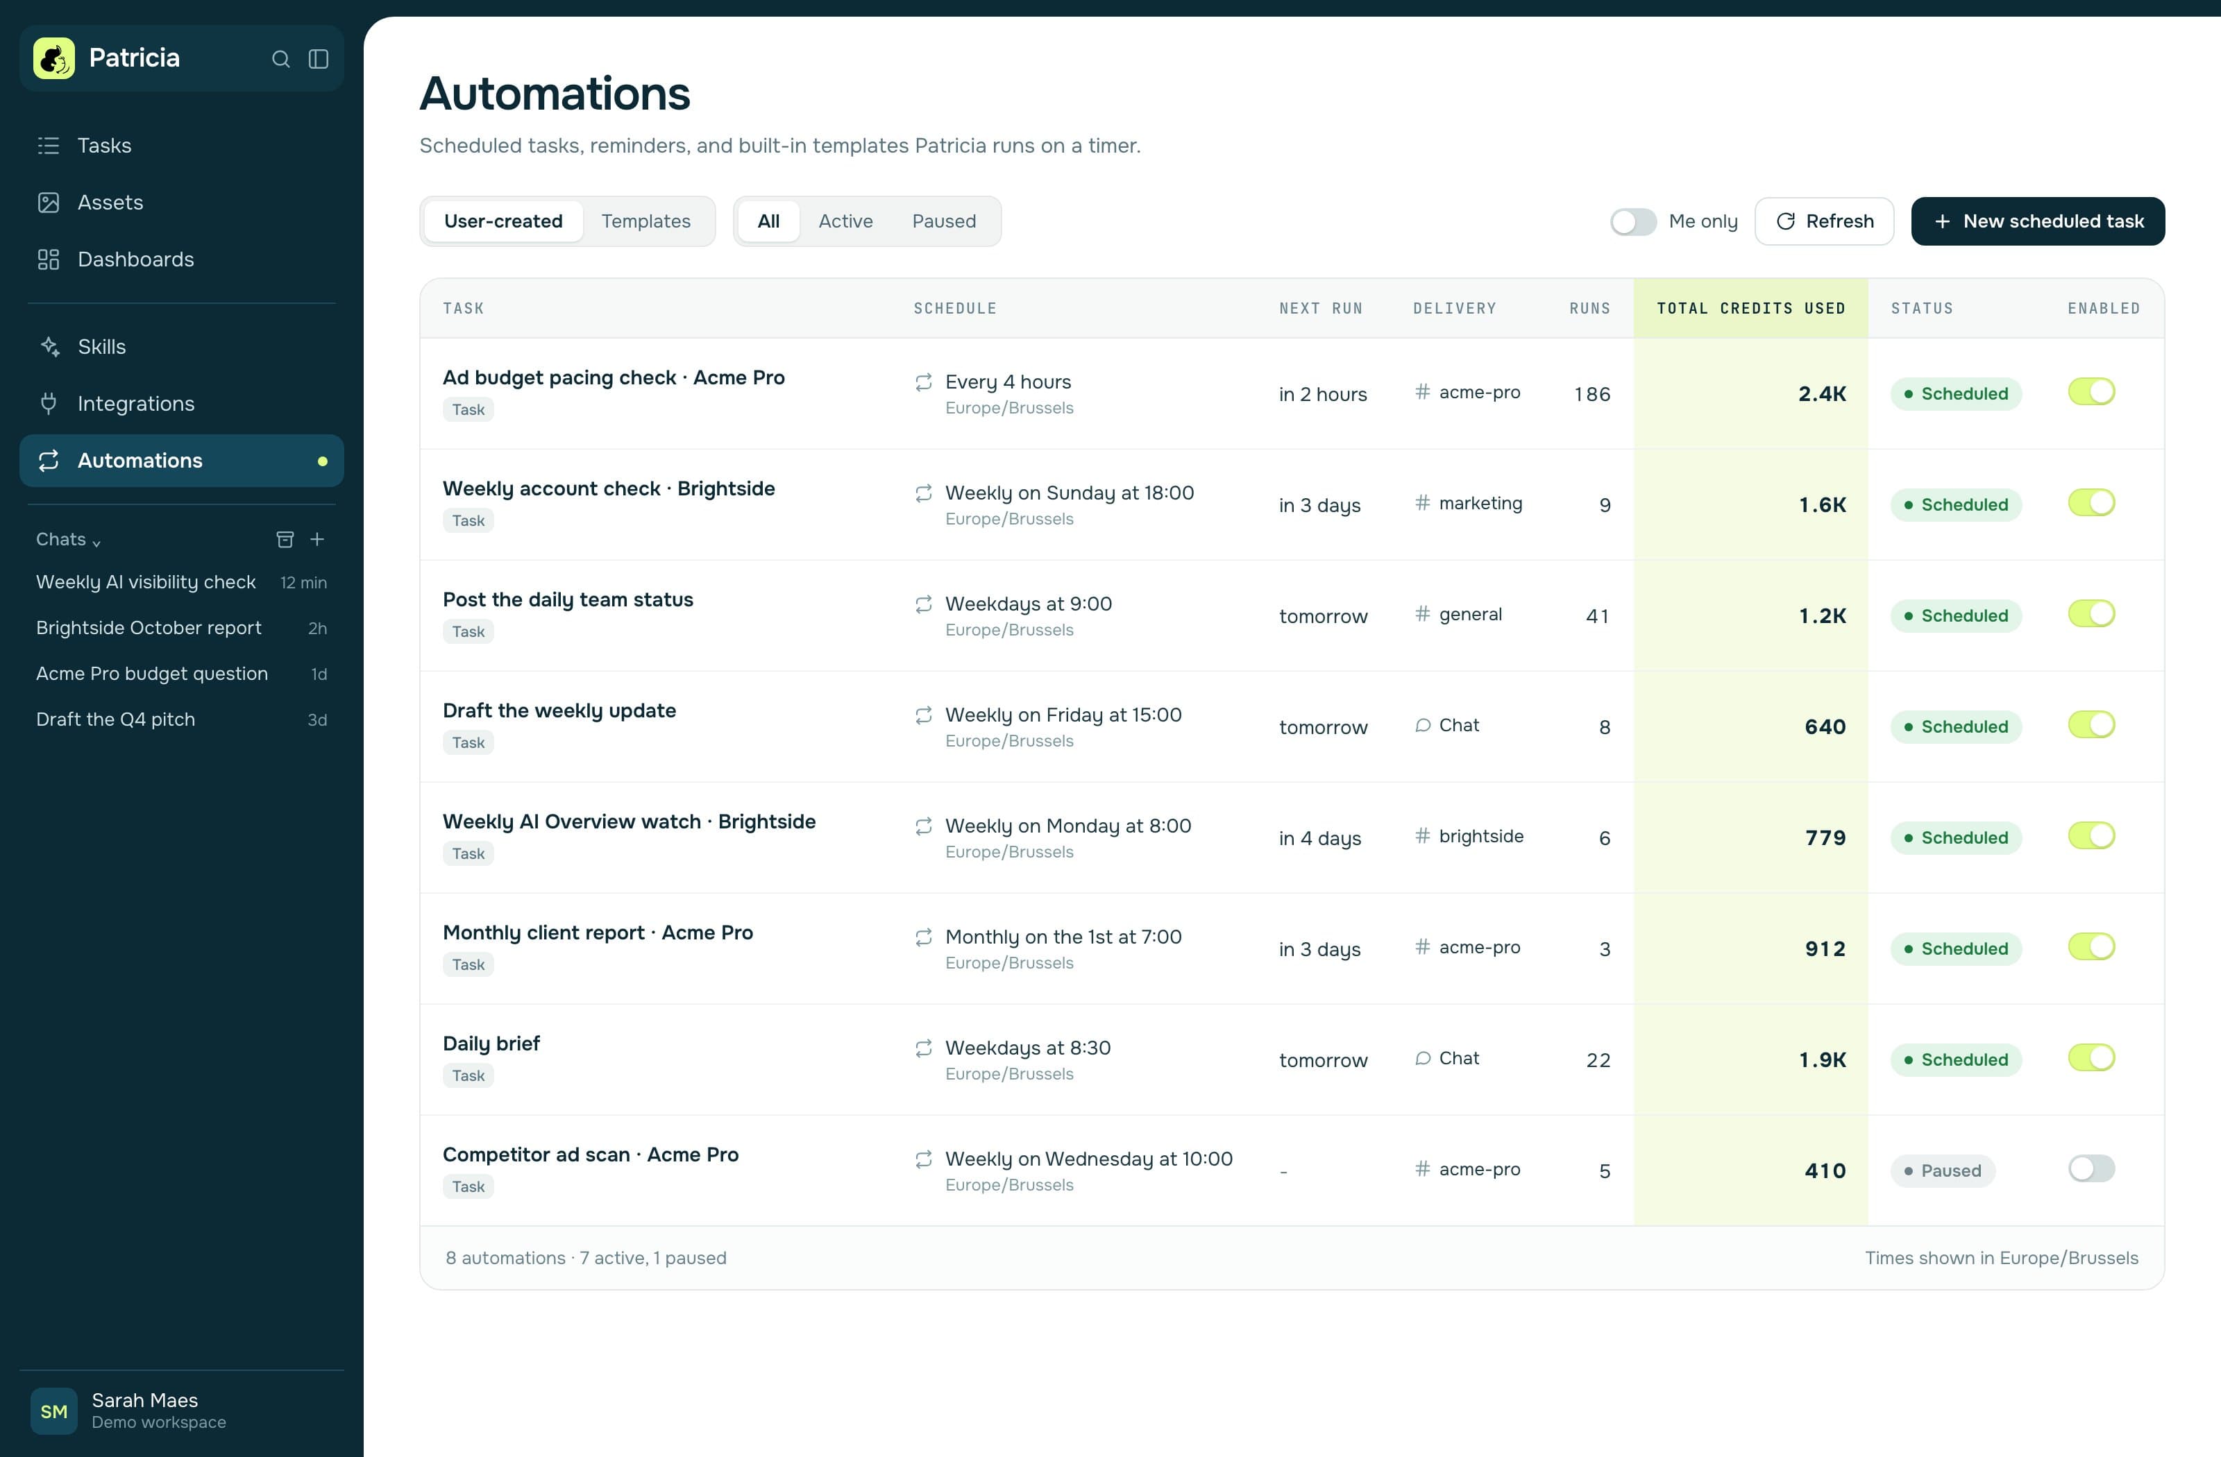
Task: Open Weekly AI visibility check chat
Action: [x=182, y=582]
